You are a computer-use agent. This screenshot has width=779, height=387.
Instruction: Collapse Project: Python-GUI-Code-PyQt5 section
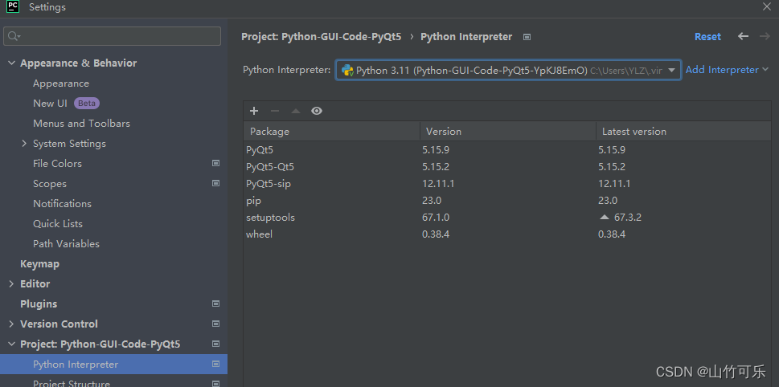pyautogui.click(x=11, y=344)
